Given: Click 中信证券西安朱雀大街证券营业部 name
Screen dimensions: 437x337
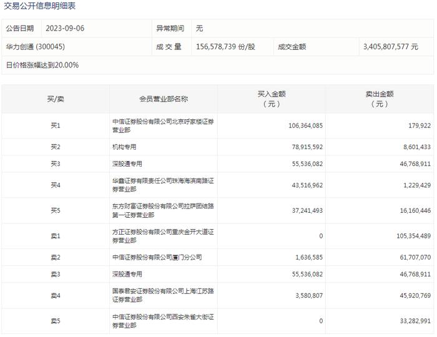Looking at the screenshot, I should (x=163, y=321).
